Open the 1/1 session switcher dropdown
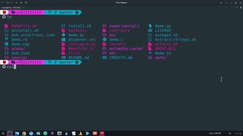Image resolution: width=243 pixels, height=136 pixels. (x=9, y=3)
